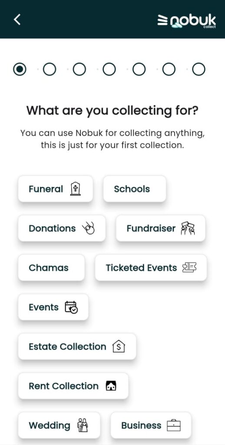The height and width of the screenshot is (445, 225).
Task: Click the Fundraiser hands-with-money icon
Action: (188, 229)
